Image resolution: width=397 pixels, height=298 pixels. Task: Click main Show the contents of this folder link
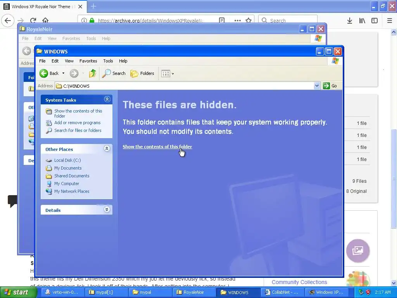pos(157,146)
